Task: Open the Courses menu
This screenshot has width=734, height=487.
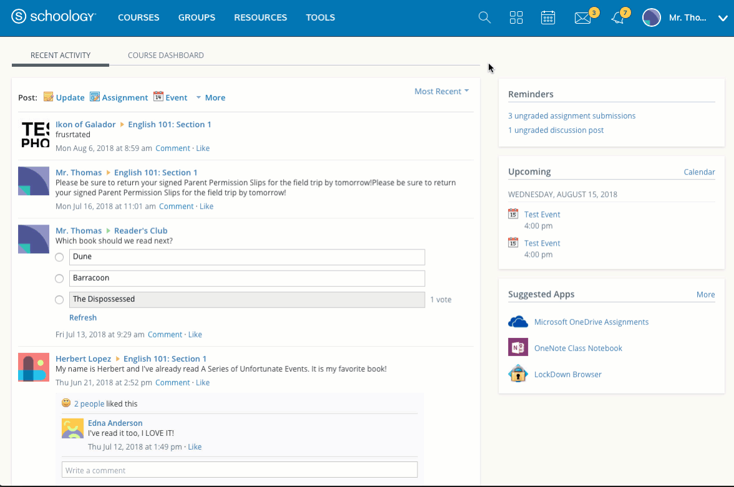Action: (138, 17)
